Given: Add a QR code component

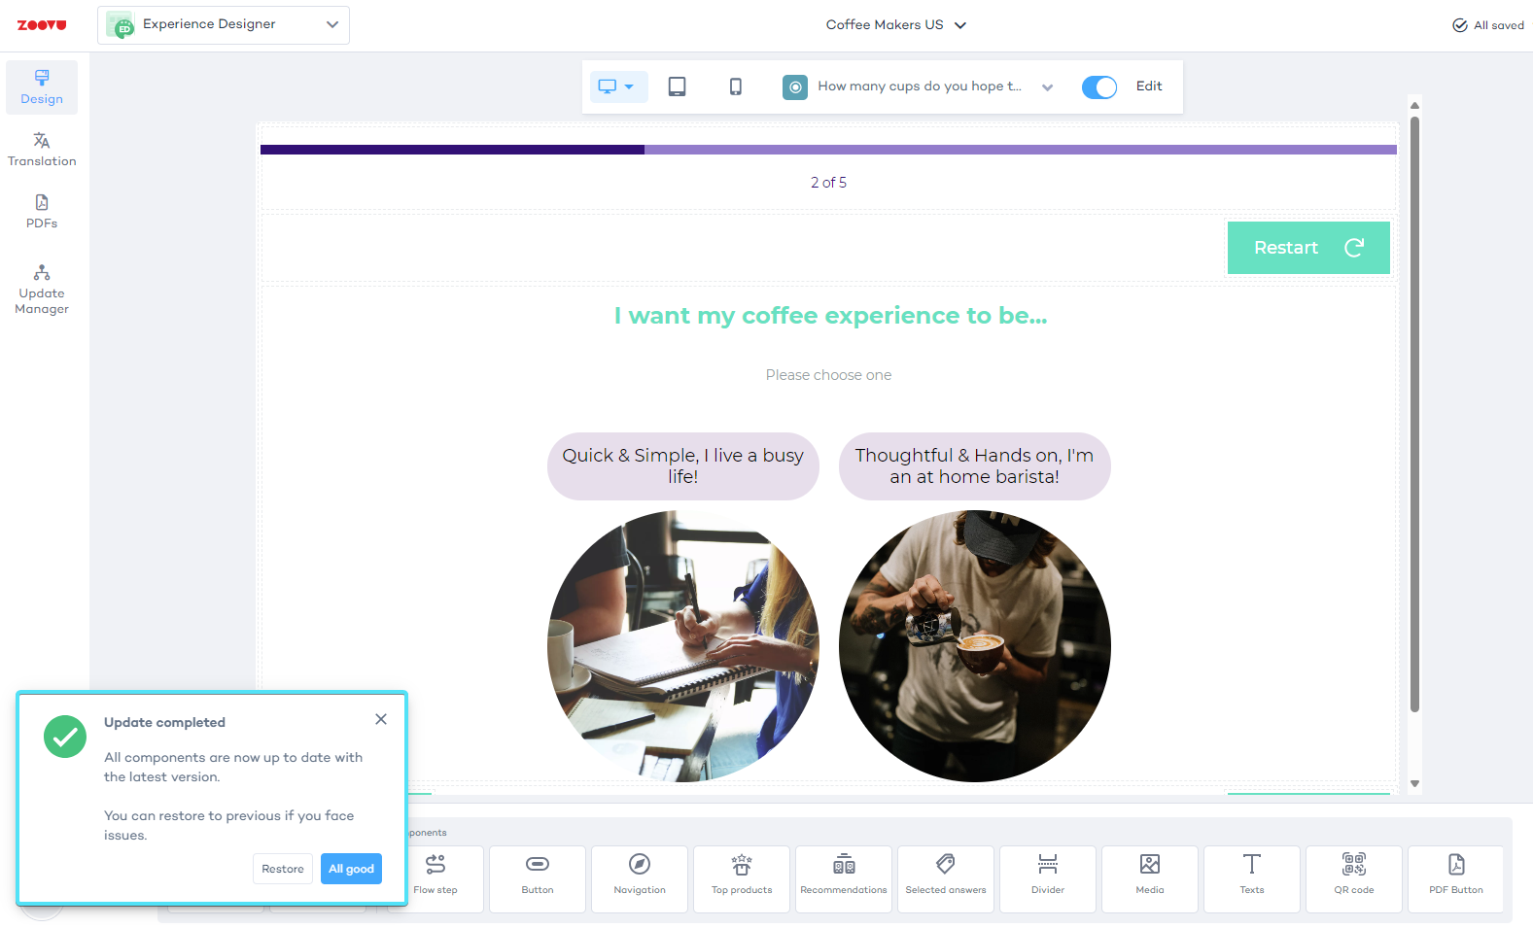Looking at the screenshot, I should [1353, 878].
